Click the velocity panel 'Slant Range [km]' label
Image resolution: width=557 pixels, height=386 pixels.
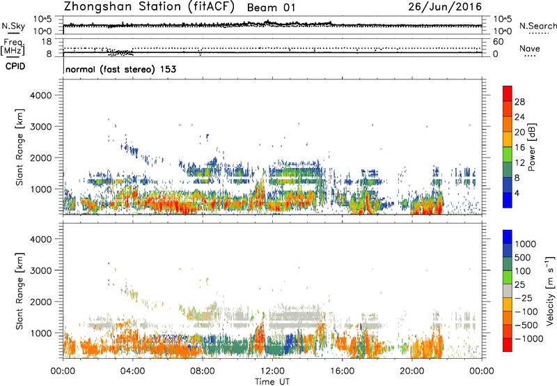pyautogui.click(x=19, y=291)
